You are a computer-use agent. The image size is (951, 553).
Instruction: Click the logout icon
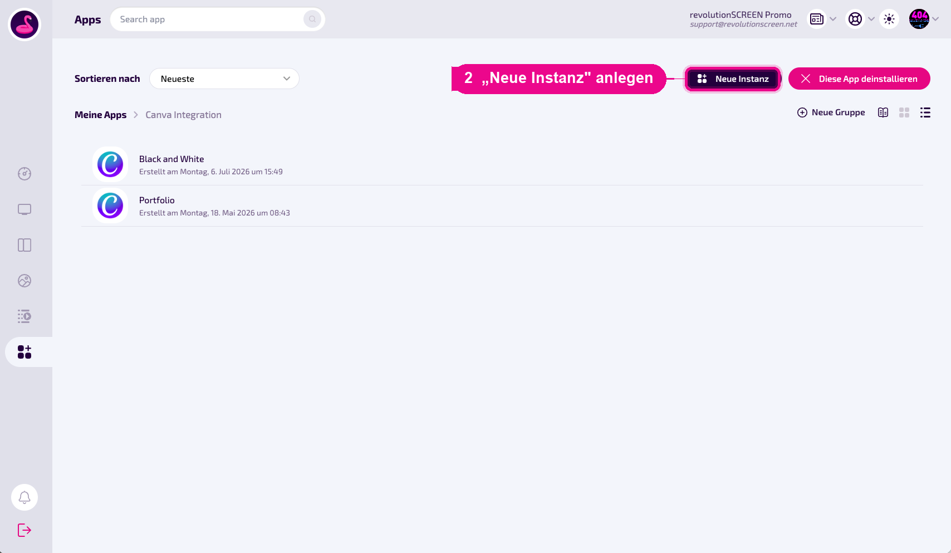pos(24,530)
